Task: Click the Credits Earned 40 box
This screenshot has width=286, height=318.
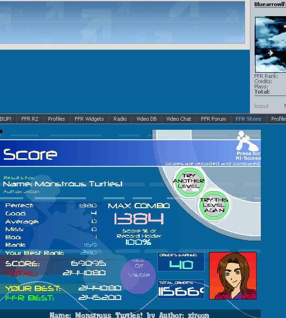Action: (181, 262)
